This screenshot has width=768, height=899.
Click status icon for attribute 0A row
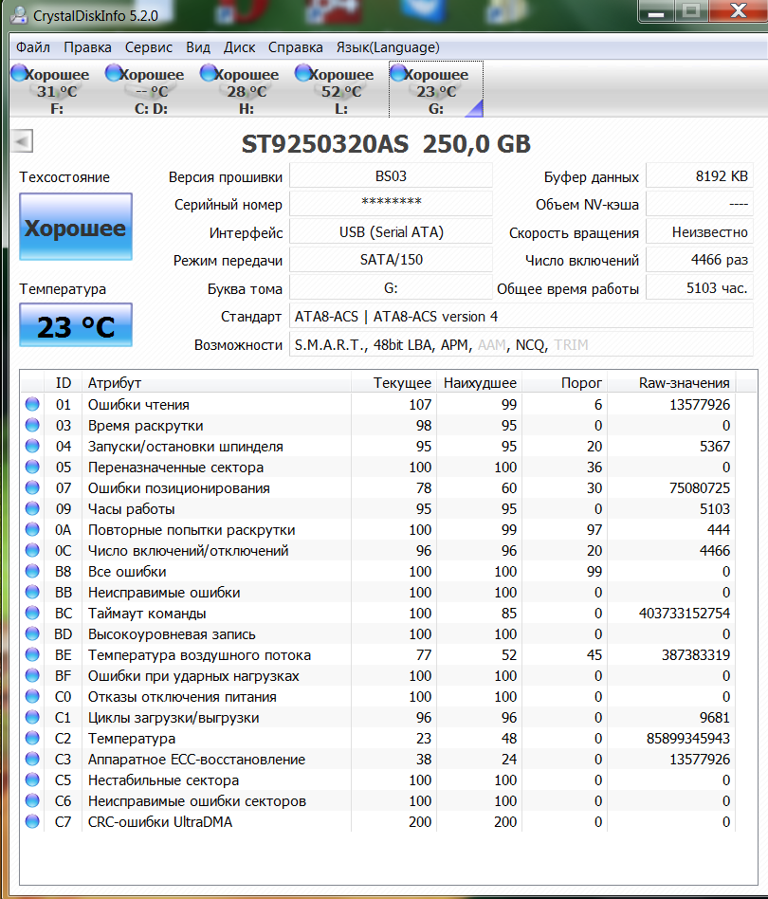[x=32, y=529]
